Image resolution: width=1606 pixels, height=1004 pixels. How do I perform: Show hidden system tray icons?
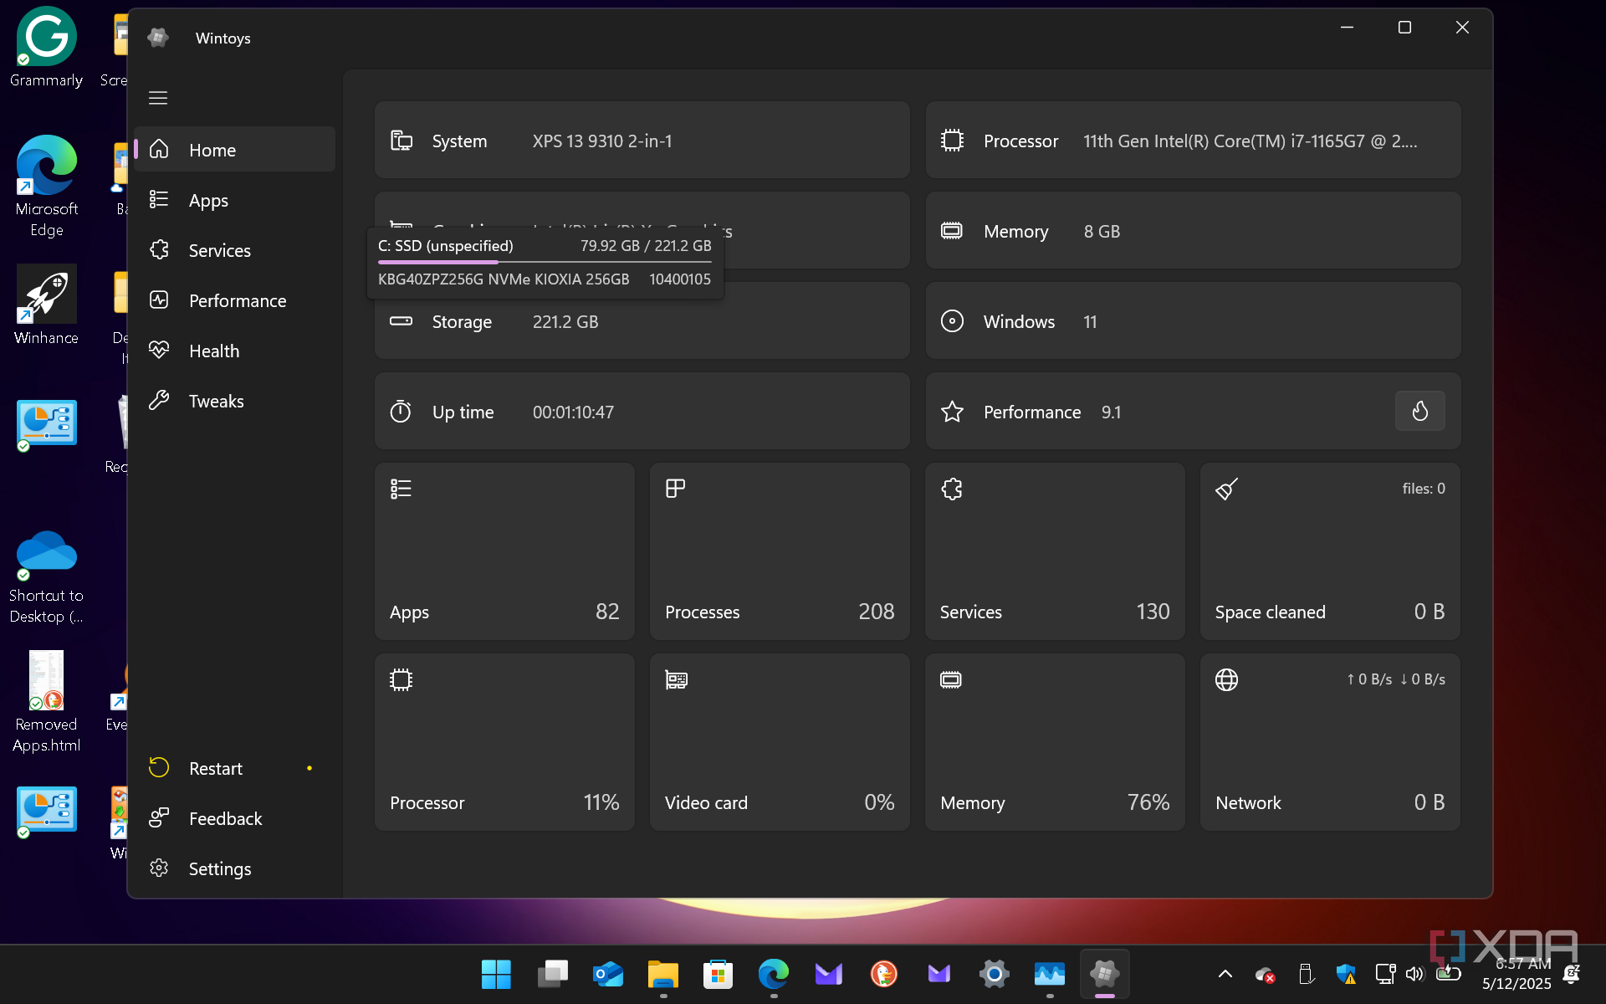(1225, 974)
